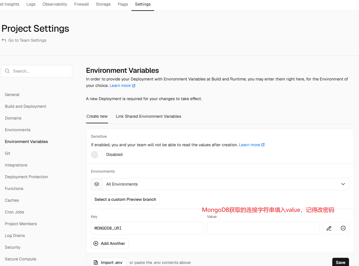Click the minus icon to remove variable row
The width and height of the screenshot is (359, 266).
coord(343,228)
